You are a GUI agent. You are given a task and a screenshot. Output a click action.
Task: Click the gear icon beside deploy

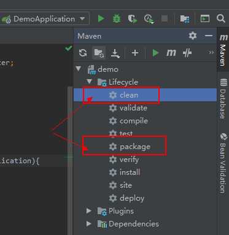(x=113, y=198)
